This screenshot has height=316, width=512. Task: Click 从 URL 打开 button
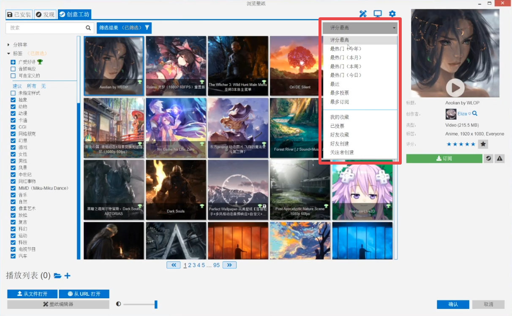(84, 294)
